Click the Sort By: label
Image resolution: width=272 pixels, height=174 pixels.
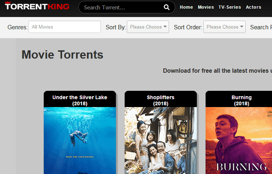116,27
